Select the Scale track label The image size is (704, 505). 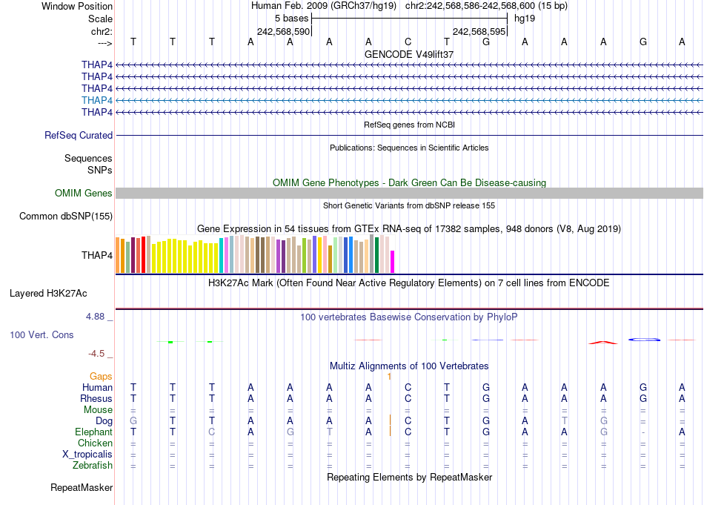(100, 19)
